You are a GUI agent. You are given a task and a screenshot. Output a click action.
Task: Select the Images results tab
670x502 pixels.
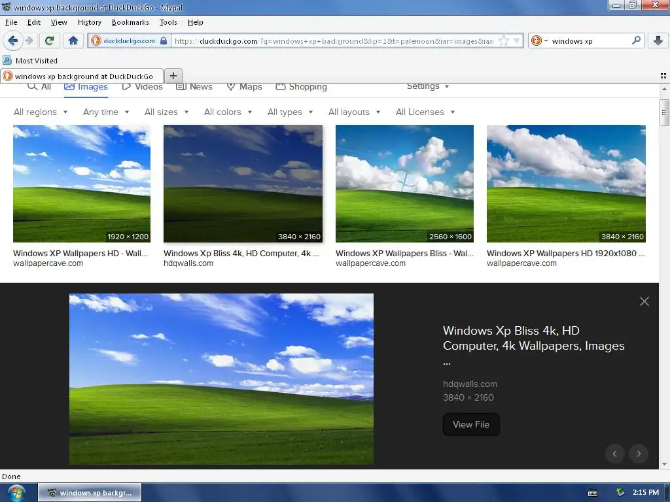click(86, 87)
